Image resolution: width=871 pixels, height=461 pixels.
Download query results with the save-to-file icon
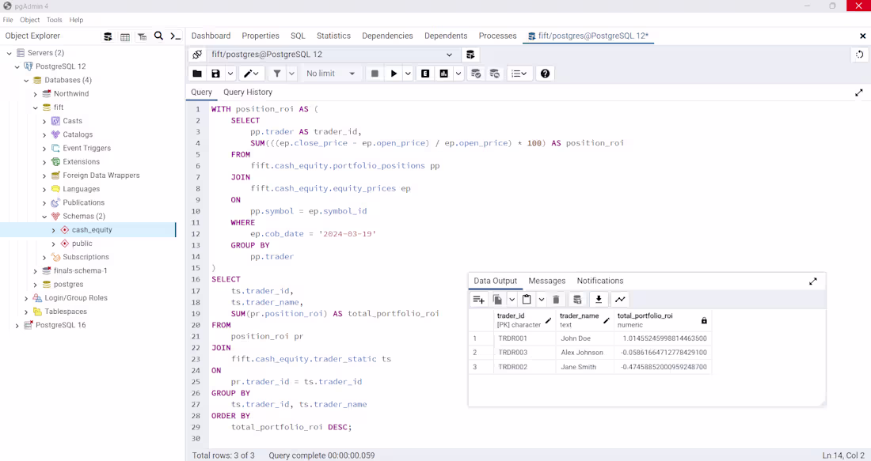point(599,299)
